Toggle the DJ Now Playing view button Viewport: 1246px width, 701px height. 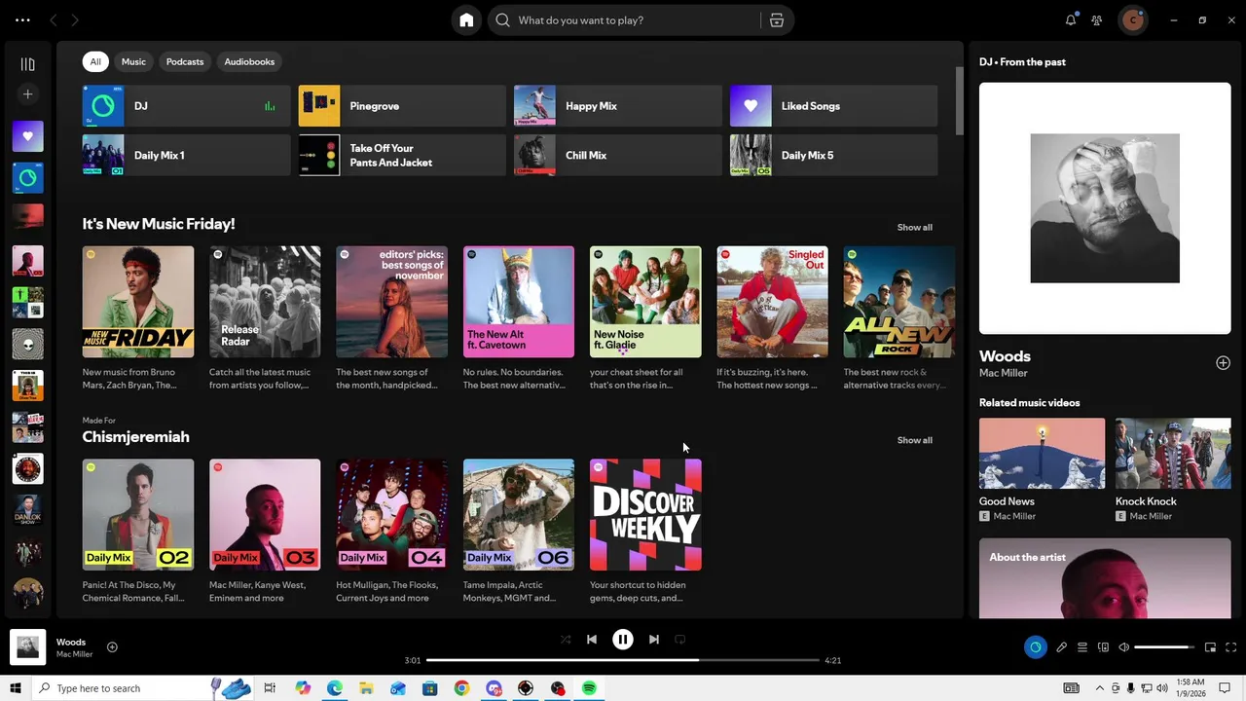pos(1035,647)
